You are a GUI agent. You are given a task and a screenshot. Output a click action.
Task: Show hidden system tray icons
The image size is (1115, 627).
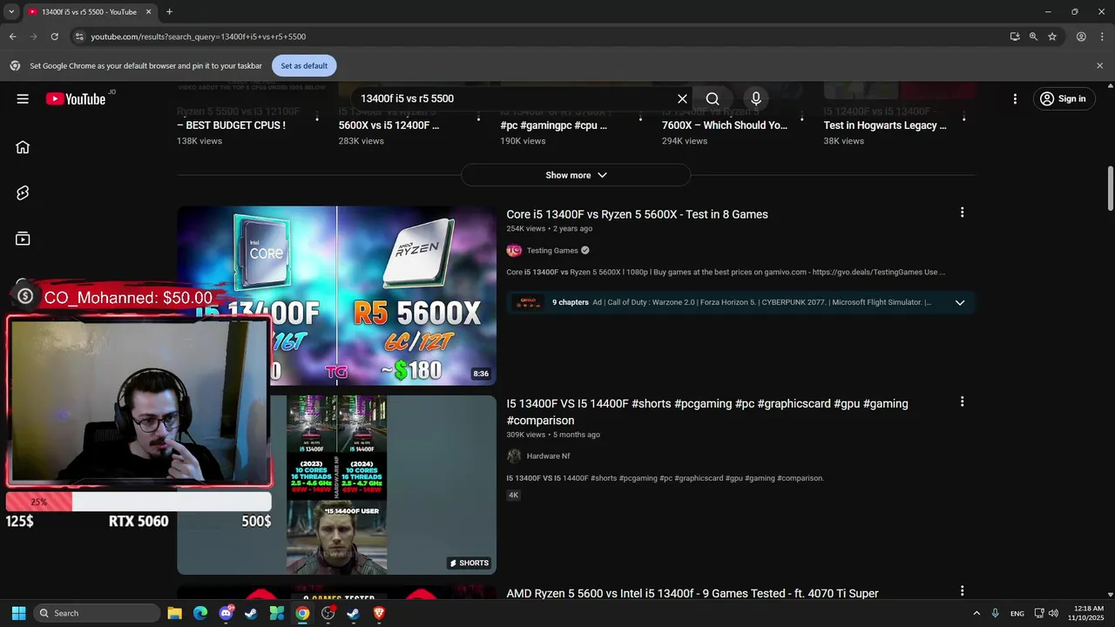click(x=976, y=613)
